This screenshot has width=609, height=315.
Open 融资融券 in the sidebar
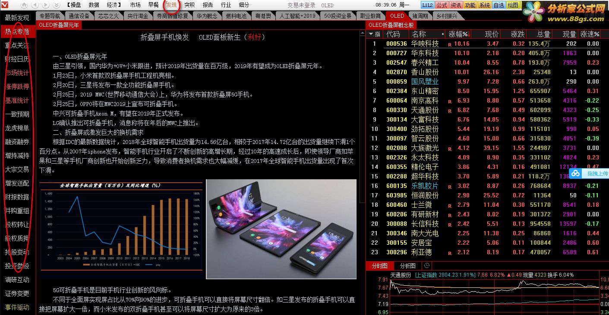(17, 142)
